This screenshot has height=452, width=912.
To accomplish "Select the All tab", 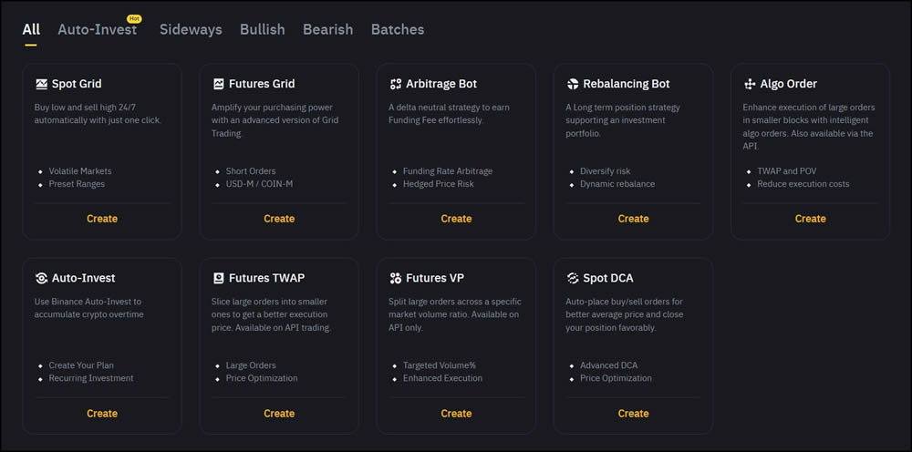I will [31, 29].
